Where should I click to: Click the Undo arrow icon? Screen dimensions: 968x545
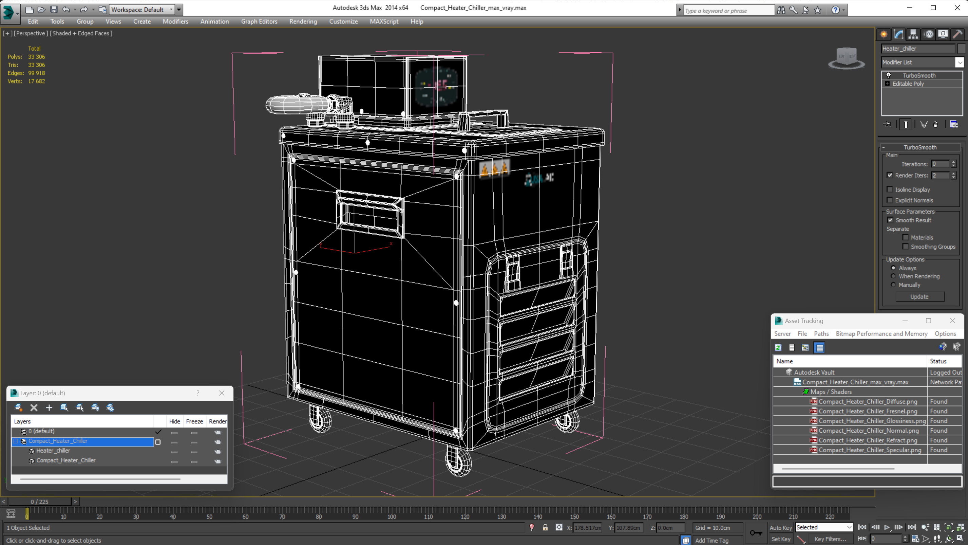tap(66, 10)
